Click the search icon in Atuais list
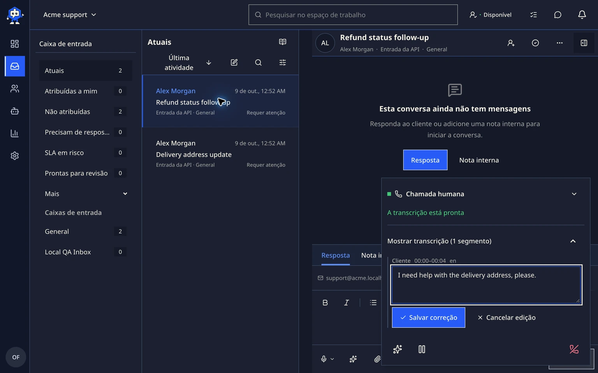 click(x=258, y=63)
